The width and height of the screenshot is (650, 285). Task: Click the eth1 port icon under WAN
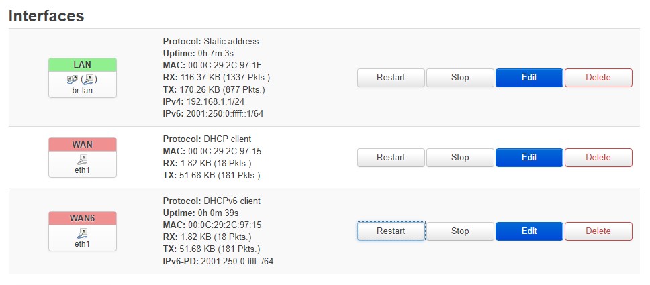click(x=82, y=159)
